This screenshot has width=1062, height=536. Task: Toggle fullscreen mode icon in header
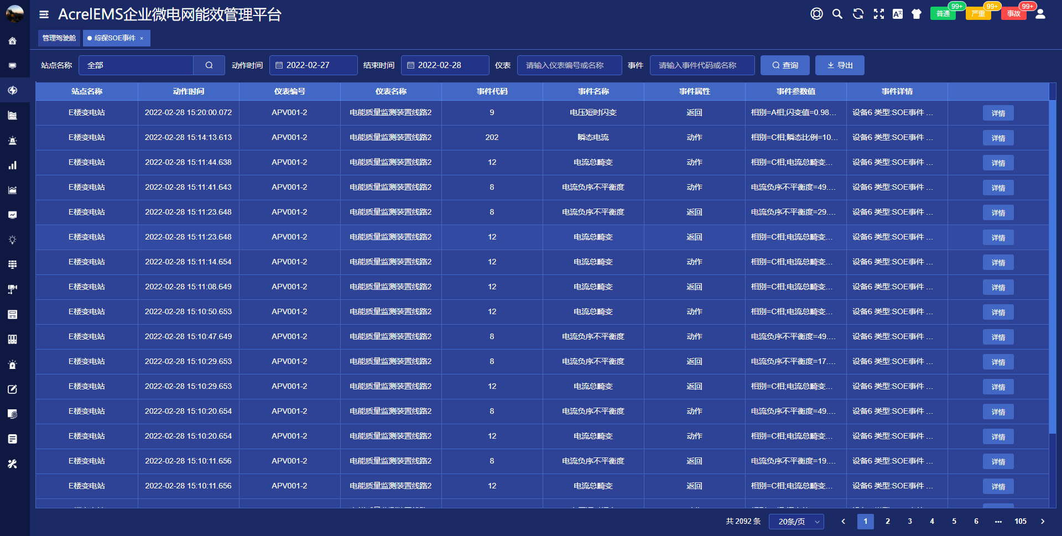(x=878, y=14)
